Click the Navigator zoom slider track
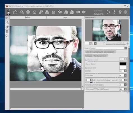The width and height of the screenshot is (133, 113). pyautogui.click(x=116, y=44)
